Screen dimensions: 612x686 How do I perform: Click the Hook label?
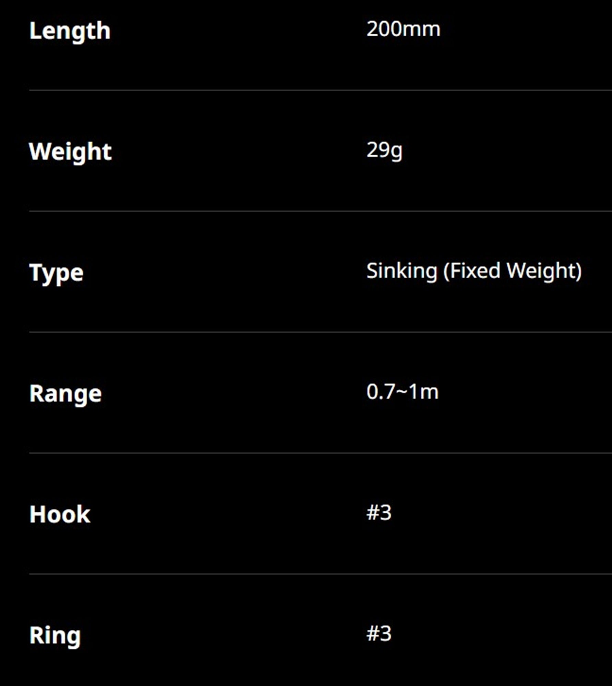(x=60, y=514)
